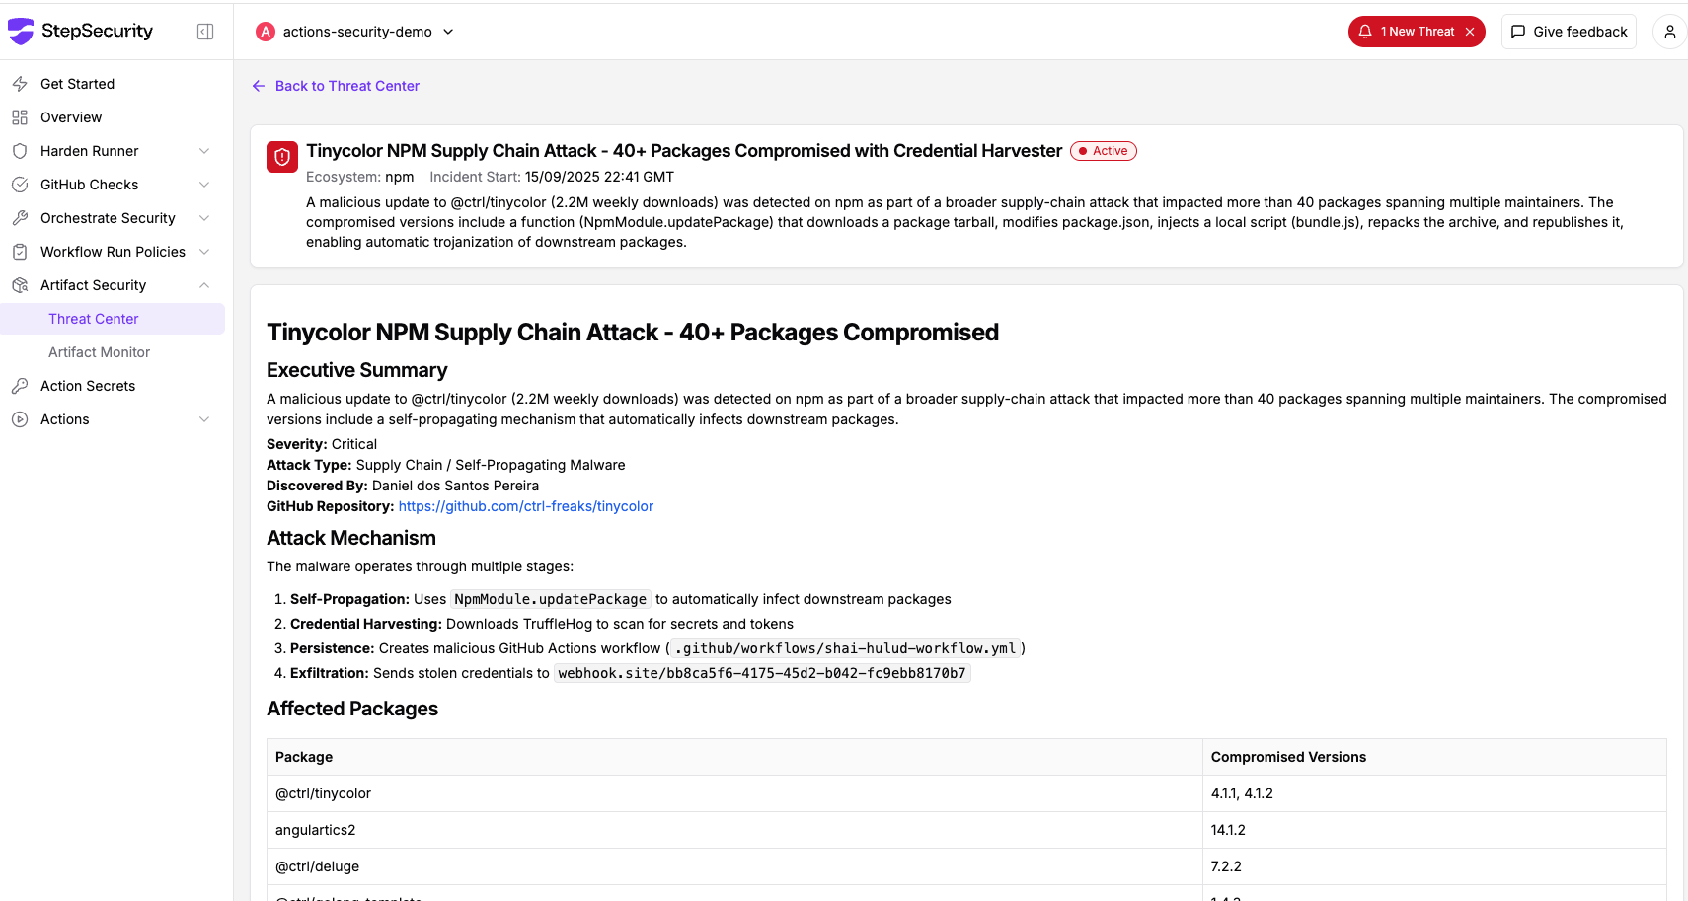This screenshot has width=1688, height=901.
Task: Select the Get Started lightning icon
Action: click(19, 84)
